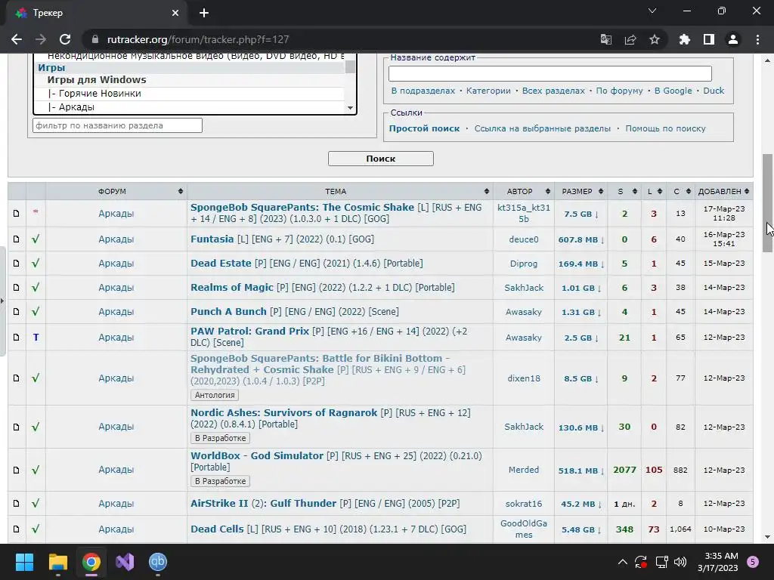
Task: Sort table by Размер column
Action: click(581, 191)
